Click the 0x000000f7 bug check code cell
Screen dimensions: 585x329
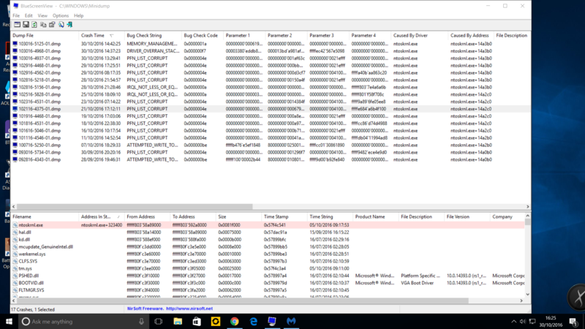coord(195,51)
